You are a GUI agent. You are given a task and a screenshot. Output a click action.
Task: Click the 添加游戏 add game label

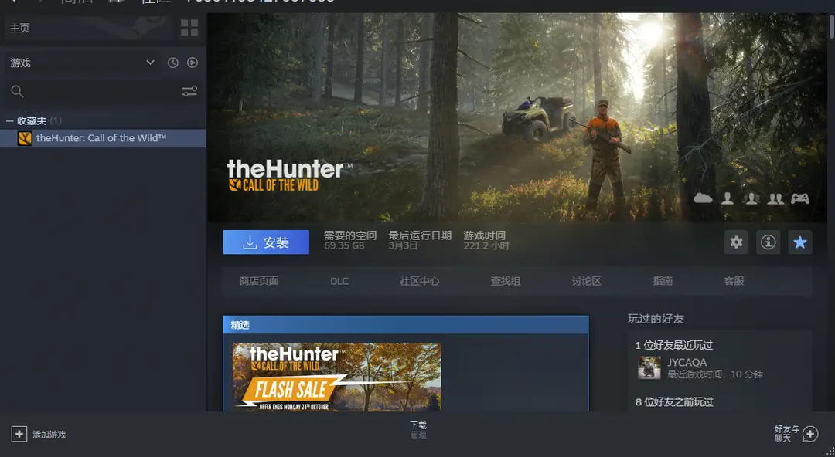coord(49,435)
